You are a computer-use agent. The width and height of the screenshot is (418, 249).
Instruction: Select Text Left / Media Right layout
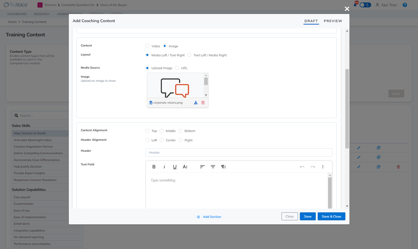point(189,55)
